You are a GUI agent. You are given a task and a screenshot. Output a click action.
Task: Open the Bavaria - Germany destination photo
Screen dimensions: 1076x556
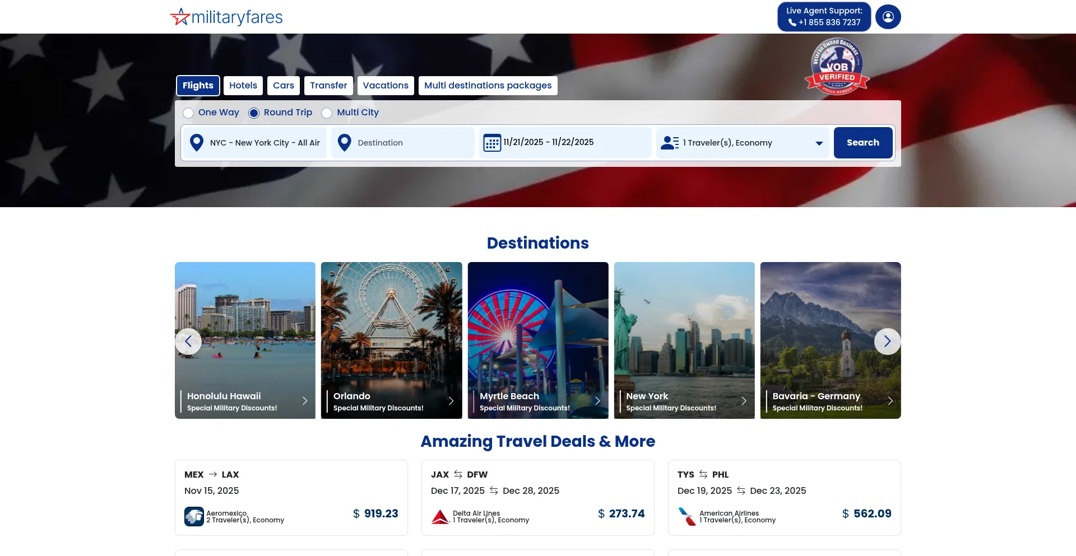[x=831, y=340]
